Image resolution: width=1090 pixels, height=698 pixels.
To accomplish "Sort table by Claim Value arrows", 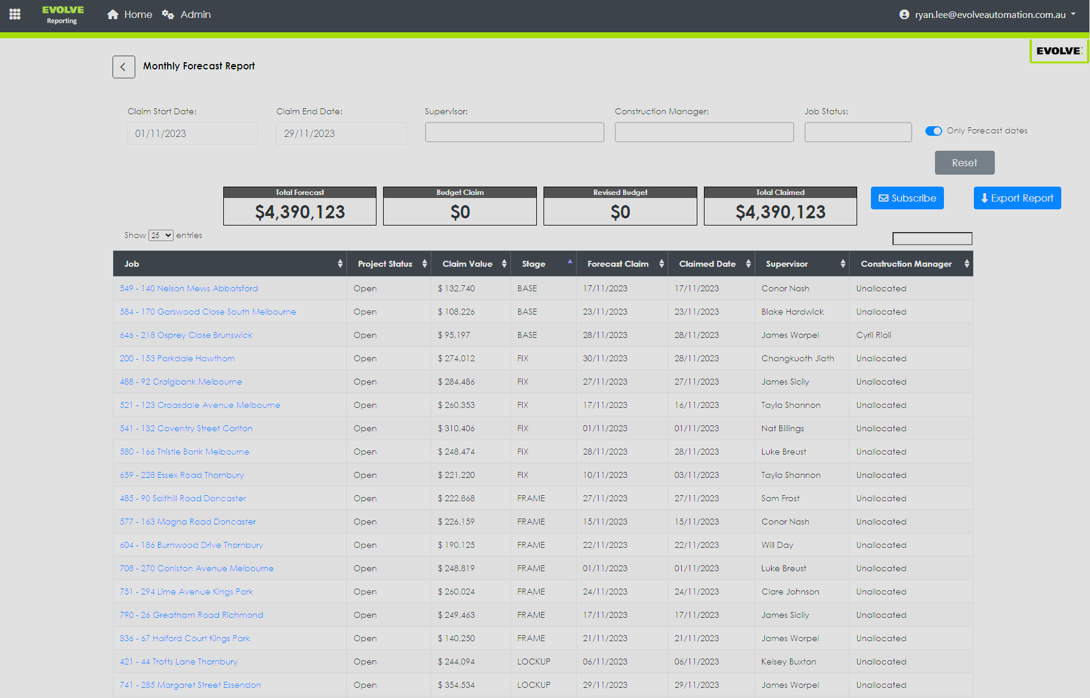I will tap(504, 264).
